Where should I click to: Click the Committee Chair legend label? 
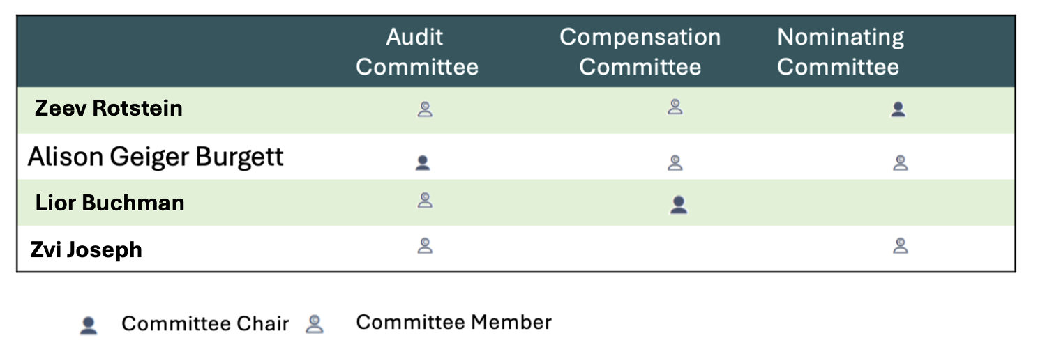(205, 324)
